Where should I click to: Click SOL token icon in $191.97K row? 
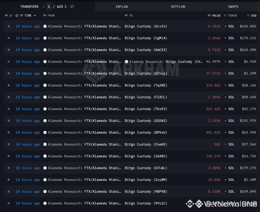coord(225,120)
